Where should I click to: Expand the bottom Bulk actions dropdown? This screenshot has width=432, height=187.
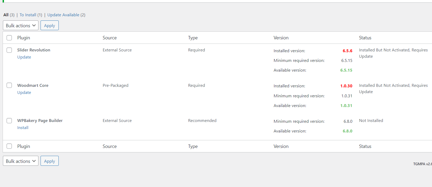tap(21, 161)
